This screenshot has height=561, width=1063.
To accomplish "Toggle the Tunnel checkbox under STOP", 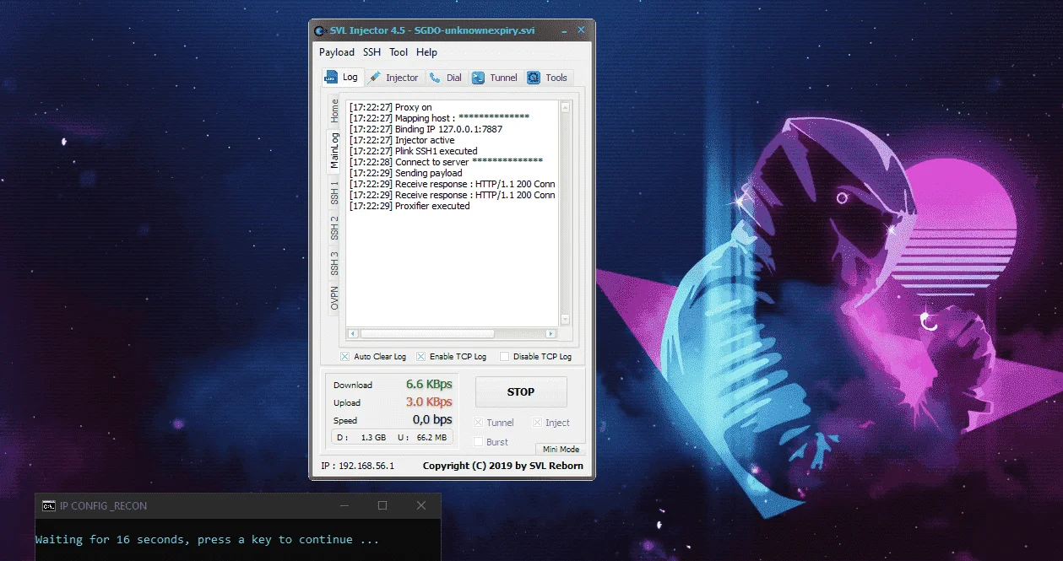I will tap(479, 423).
